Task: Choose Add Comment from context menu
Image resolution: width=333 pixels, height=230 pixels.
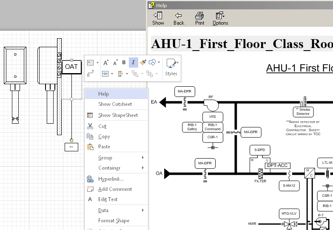Action: (117, 189)
